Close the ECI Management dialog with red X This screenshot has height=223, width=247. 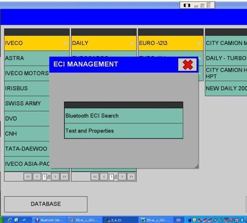(x=187, y=65)
